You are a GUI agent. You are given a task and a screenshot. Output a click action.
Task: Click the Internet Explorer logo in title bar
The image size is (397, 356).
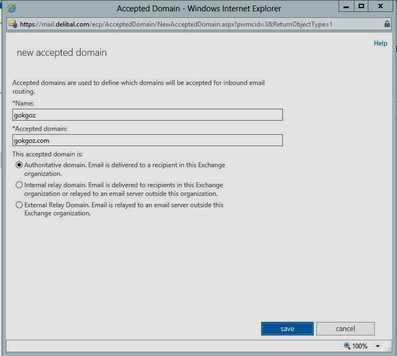(11, 8)
